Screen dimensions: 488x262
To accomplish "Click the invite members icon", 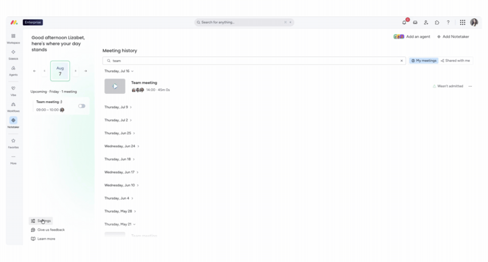I will [x=426, y=22].
